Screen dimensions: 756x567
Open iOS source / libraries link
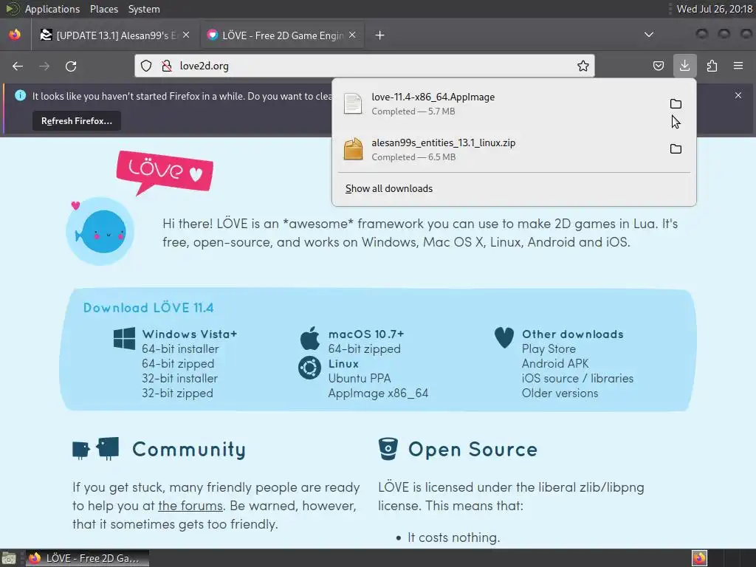(577, 379)
